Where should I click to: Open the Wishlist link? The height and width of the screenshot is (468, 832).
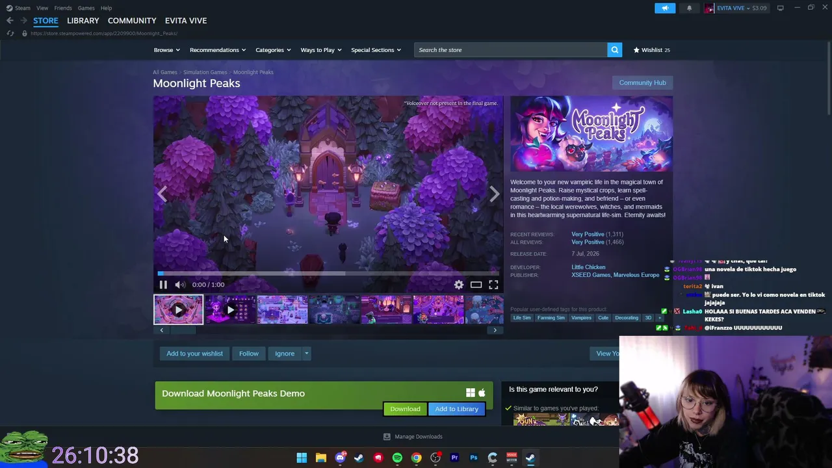(652, 50)
